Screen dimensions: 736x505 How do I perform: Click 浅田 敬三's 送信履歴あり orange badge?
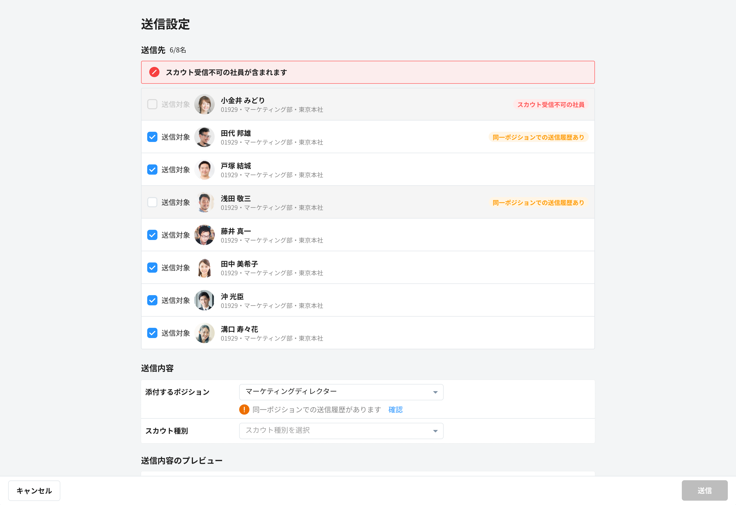[x=538, y=202]
